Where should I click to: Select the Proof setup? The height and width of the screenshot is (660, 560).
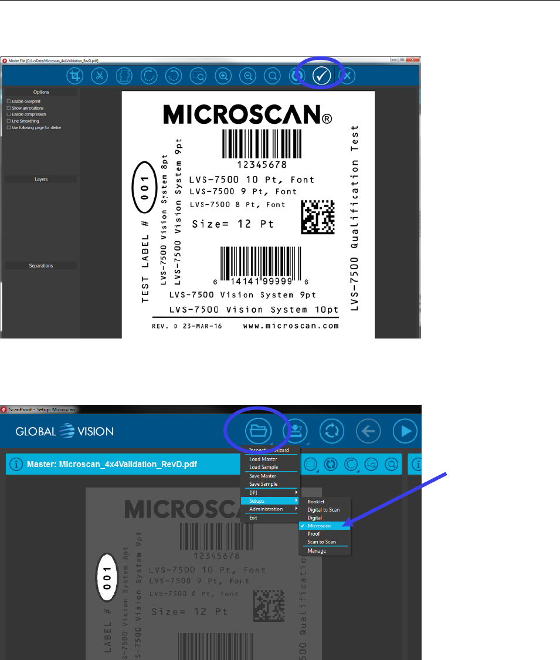[324, 534]
